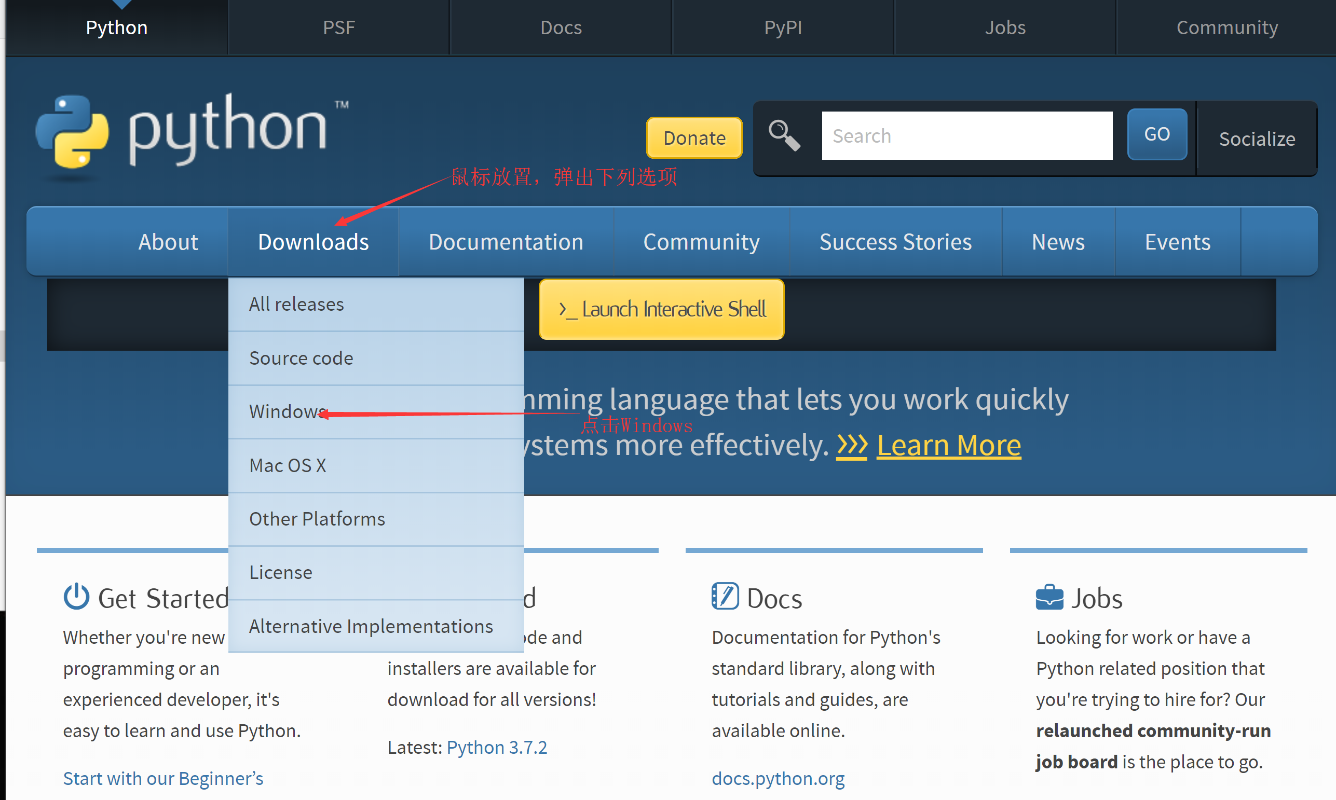Click the Docs notepad icon
Screen dimensions: 1336x800
pyautogui.click(x=725, y=597)
